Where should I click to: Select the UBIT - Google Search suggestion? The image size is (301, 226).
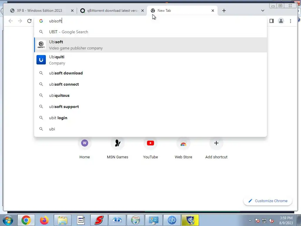coord(150,32)
